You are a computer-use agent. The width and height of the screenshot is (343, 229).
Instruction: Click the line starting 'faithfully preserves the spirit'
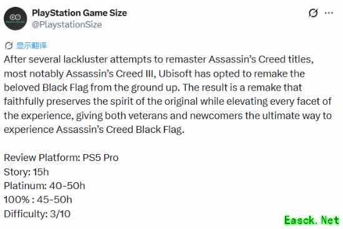[x=168, y=102]
